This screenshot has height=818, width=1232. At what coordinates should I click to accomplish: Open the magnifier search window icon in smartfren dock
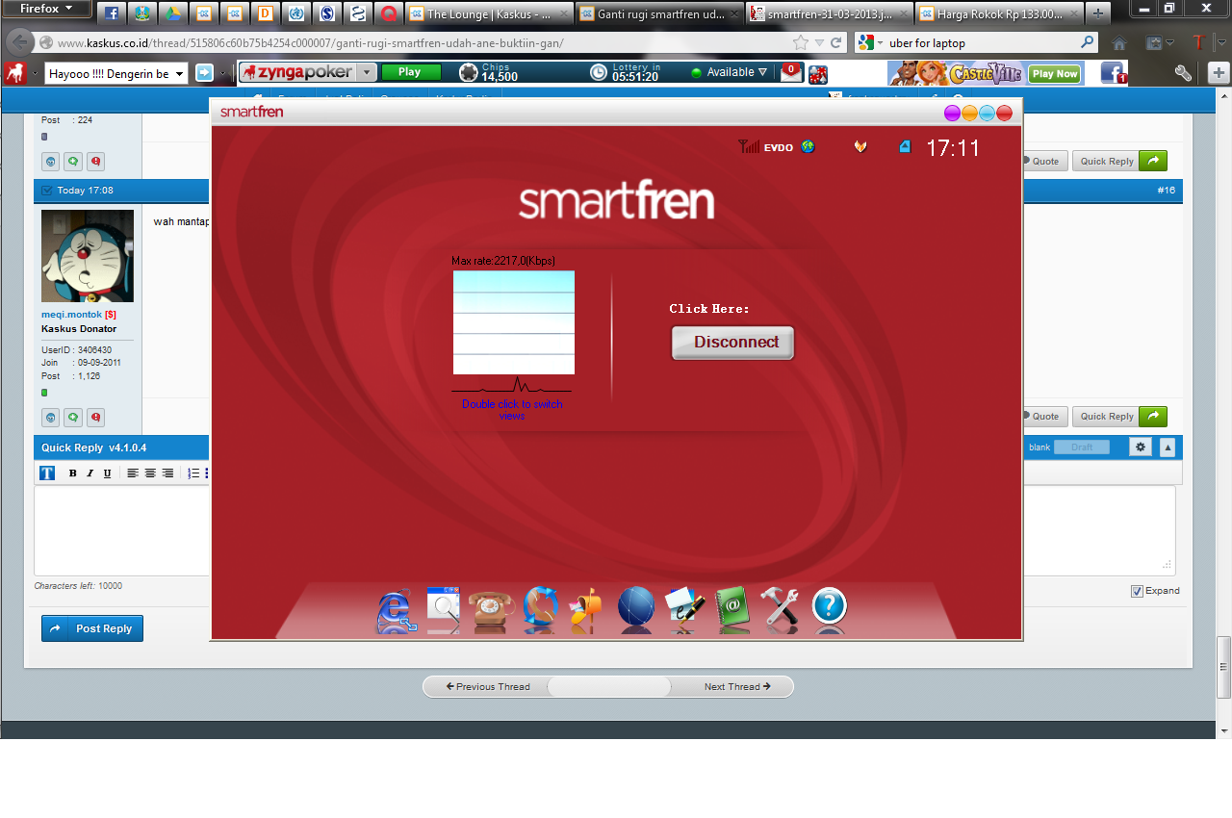pyautogui.click(x=444, y=609)
